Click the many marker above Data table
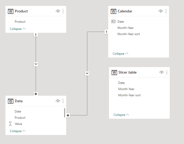 click(36, 94)
